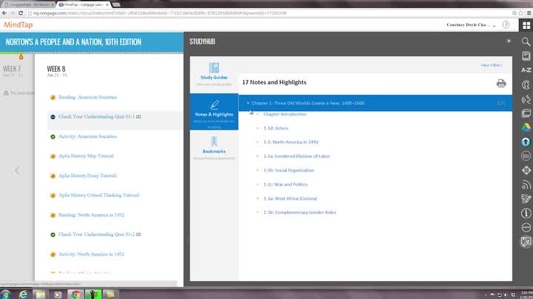Screen dimensions: 533x299
Task: Switch to the Bookmarks tab
Action: coord(214,149)
